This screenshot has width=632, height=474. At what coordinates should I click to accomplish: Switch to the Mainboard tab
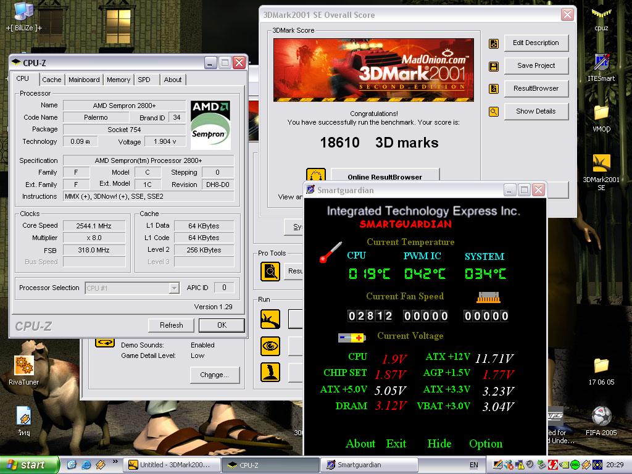pyautogui.click(x=84, y=80)
